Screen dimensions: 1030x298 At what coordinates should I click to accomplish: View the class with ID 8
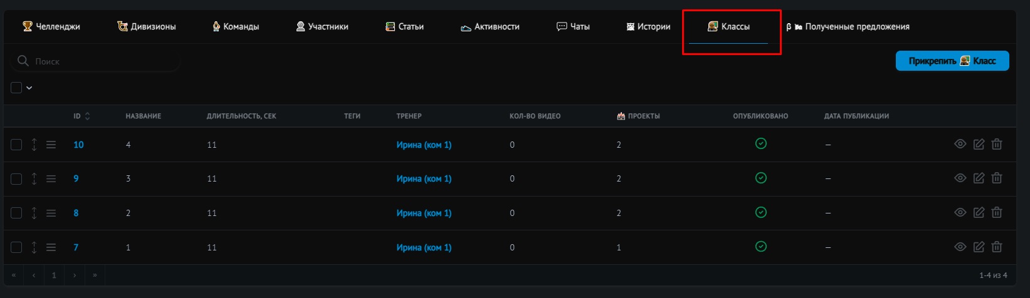(x=960, y=213)
